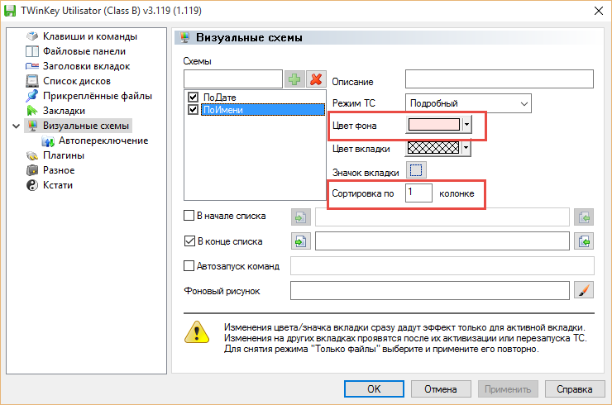Select the 'ПоИмени' scheme entry

click(x=263, y=110)
